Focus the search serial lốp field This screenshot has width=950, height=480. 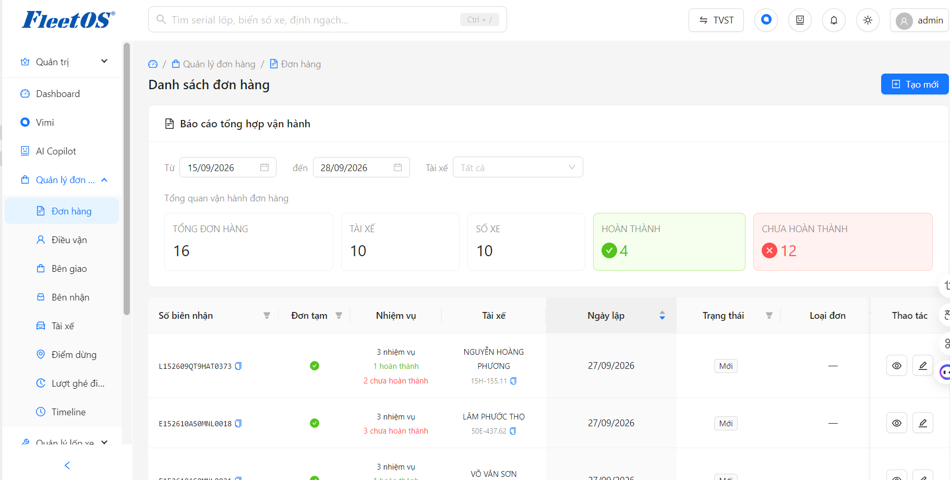(x=327, y=20)
